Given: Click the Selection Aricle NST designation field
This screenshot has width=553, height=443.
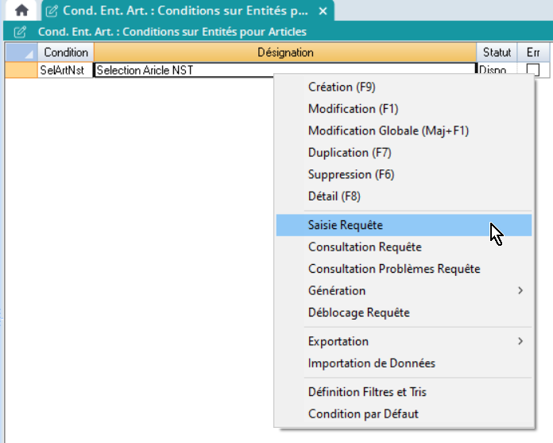Looking at the screenshot, I should [x=183, y=70].
